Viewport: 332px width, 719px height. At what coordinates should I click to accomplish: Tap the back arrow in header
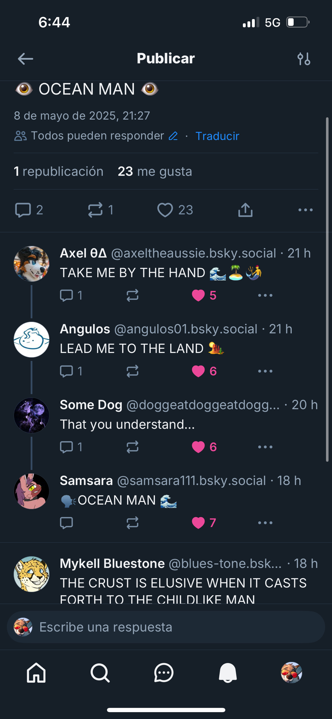[x=26, y=59]
